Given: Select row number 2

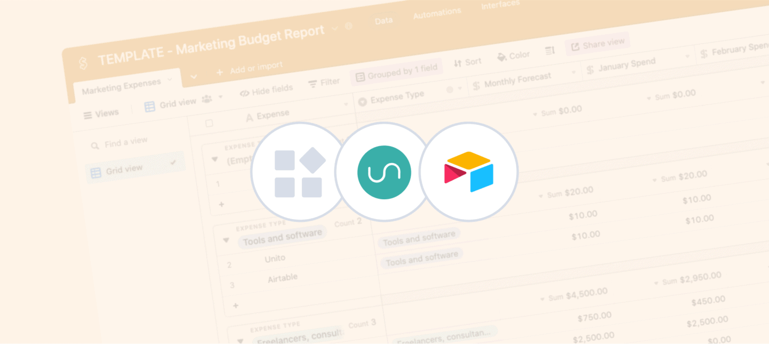Looking at the screenshot, I should click(x=229, y=265).
